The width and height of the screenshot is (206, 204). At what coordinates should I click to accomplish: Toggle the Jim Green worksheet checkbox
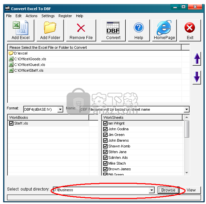(x=105, y=135)
